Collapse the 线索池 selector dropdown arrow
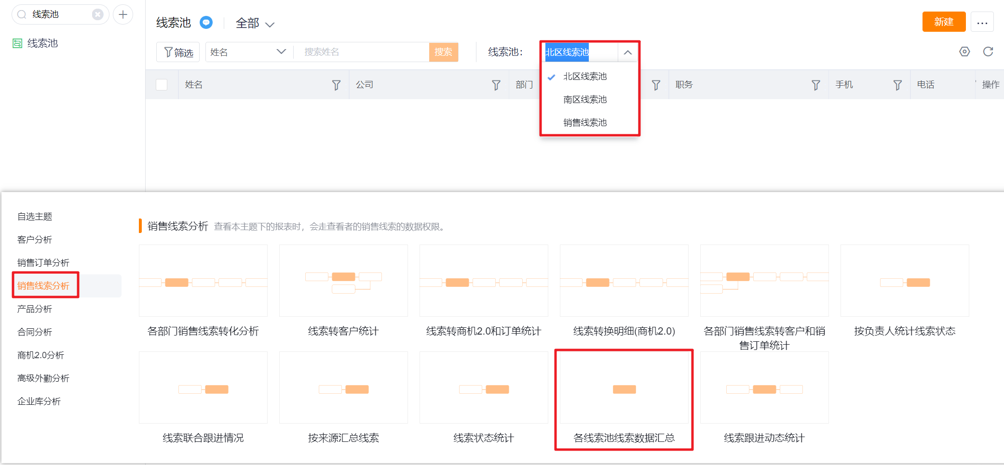1004x465 pixels. [x=627, y=52]
